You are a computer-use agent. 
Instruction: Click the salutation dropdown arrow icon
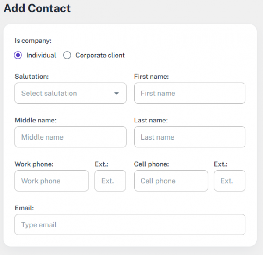[117, 94]
